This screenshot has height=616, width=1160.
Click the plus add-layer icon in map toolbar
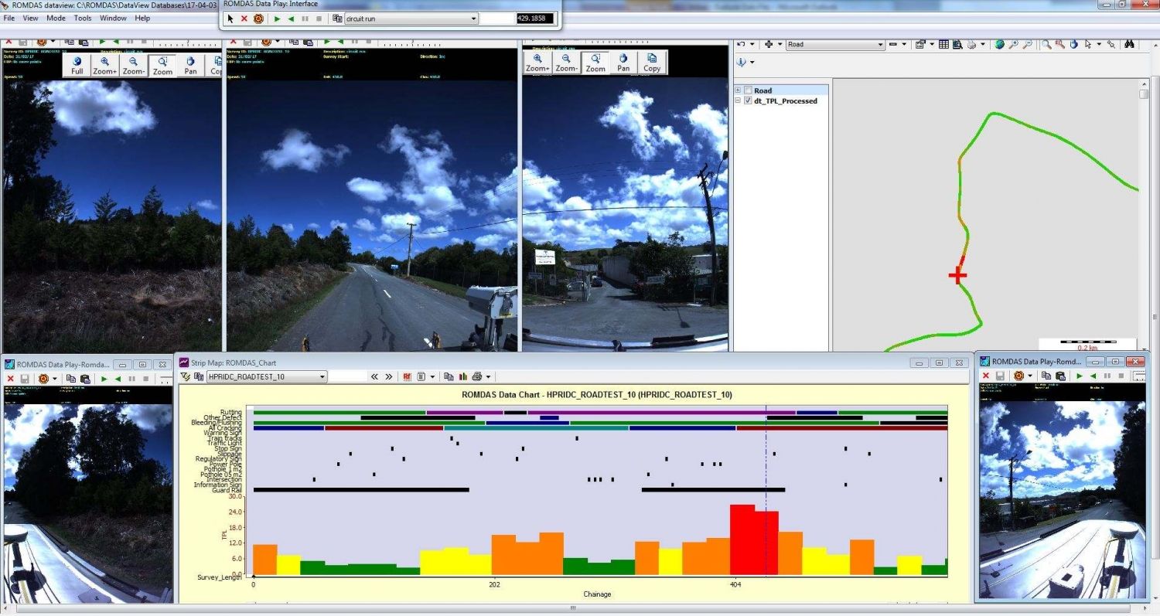point(769,44)
